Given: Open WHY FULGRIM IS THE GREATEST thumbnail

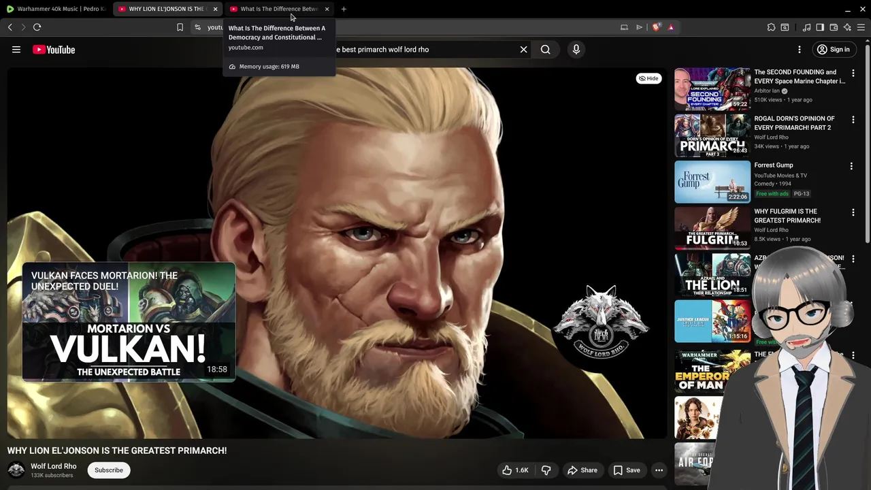Looking at the screenshot, I should tap(712, 228).
